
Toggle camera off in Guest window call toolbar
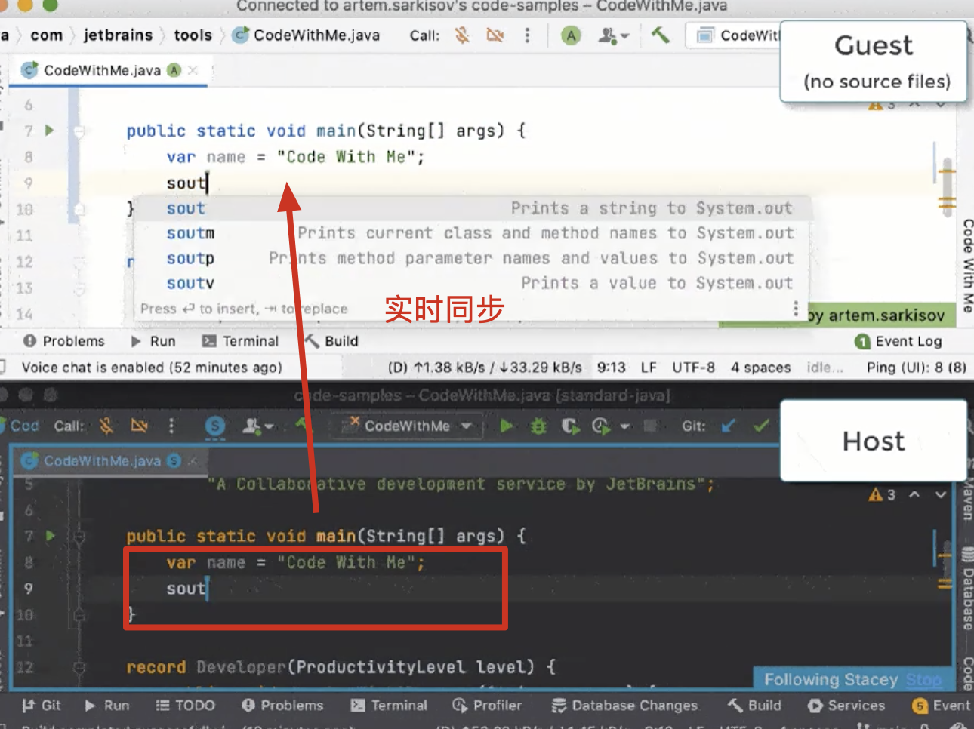(x=495, y=35)
